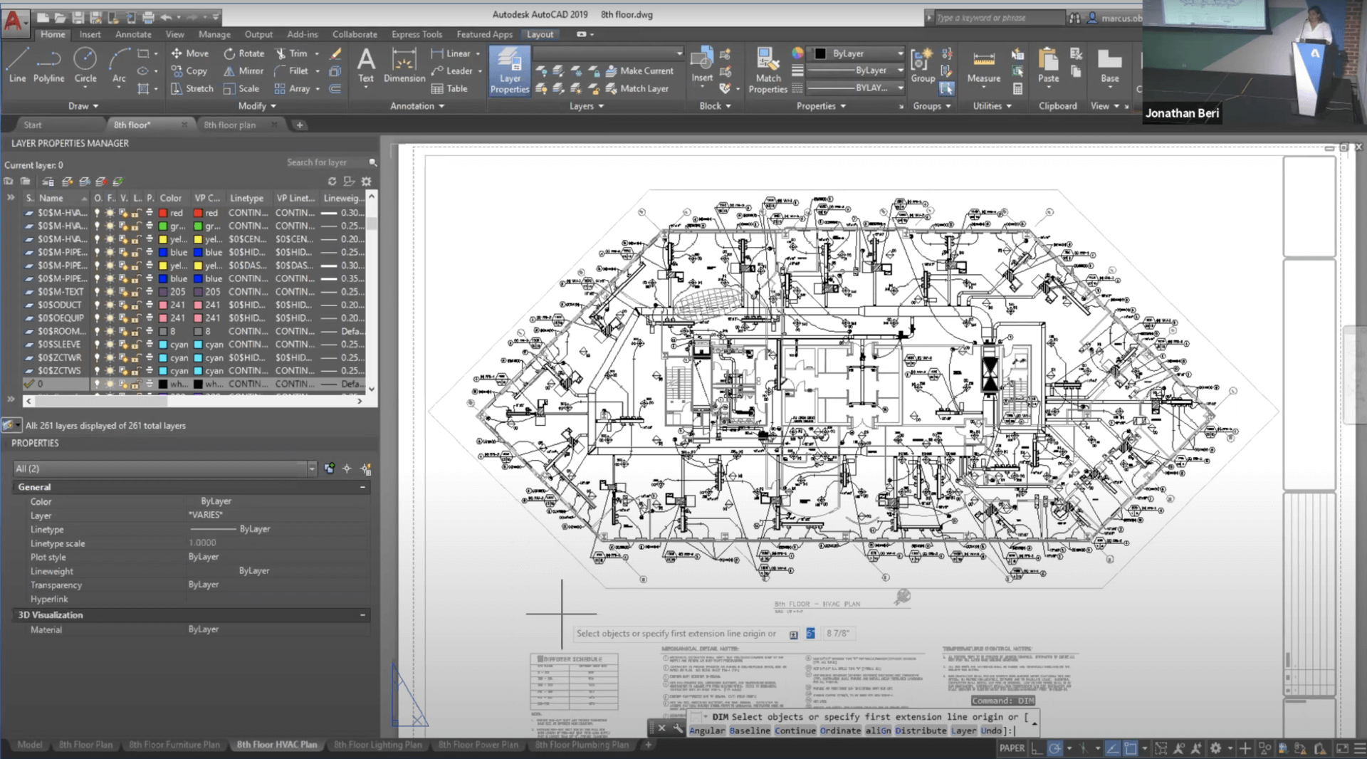Toggle the light bulb on $0$M-TEXT layer
1367x759 pixels.
coord(98,292)
